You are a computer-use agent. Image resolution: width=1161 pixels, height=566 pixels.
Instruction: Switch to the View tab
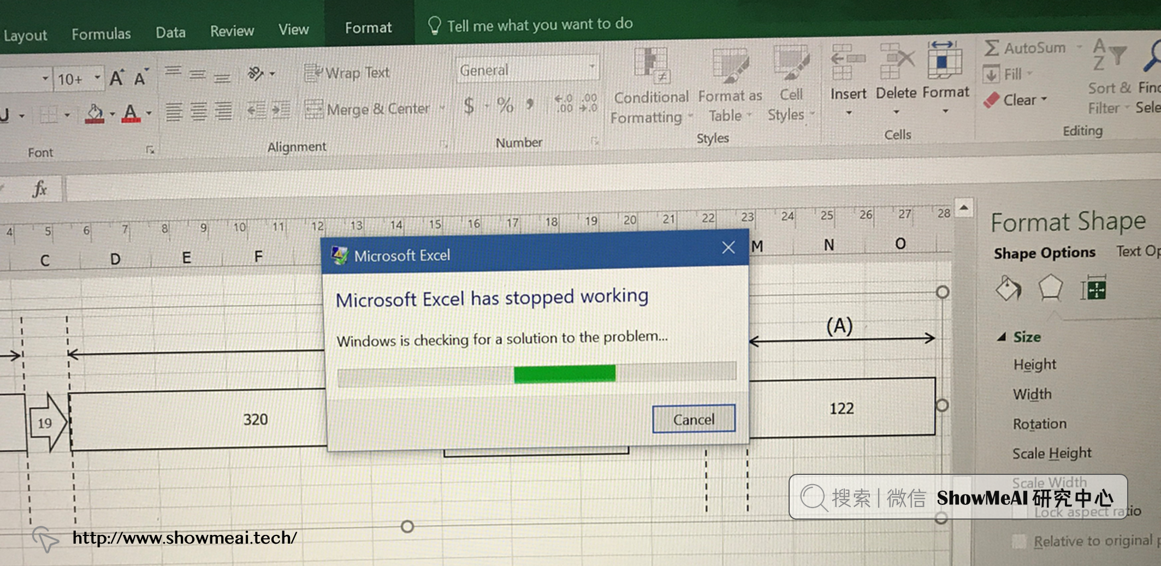[x=294, y=29]
